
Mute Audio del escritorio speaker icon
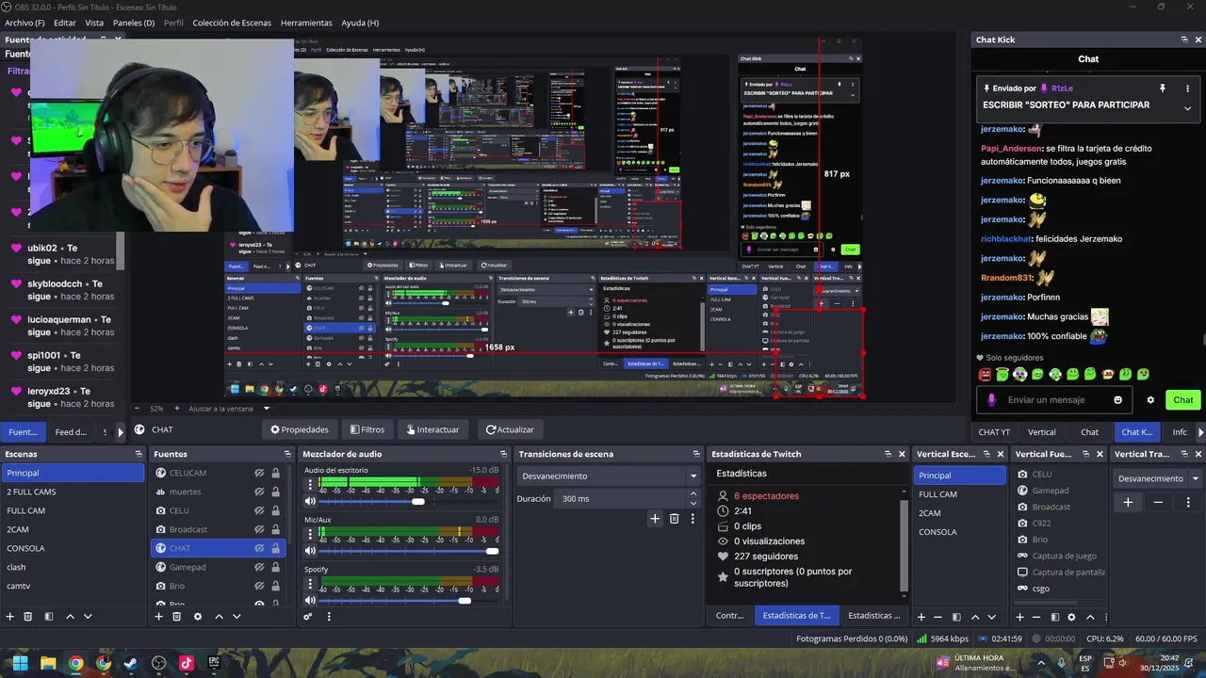[x=309, y=501]
